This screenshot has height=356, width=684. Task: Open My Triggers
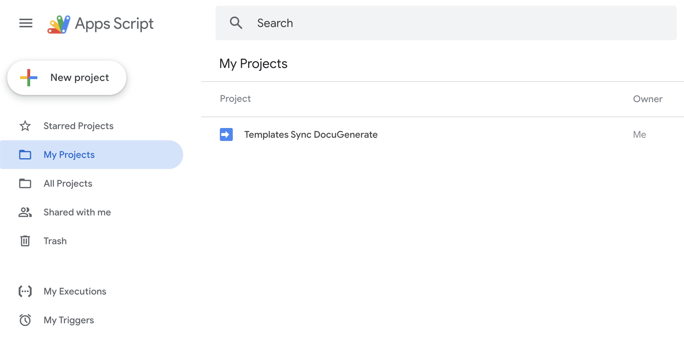(69, 320)
